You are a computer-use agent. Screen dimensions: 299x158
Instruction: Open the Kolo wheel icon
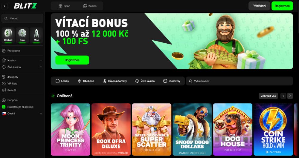point(22,35)
